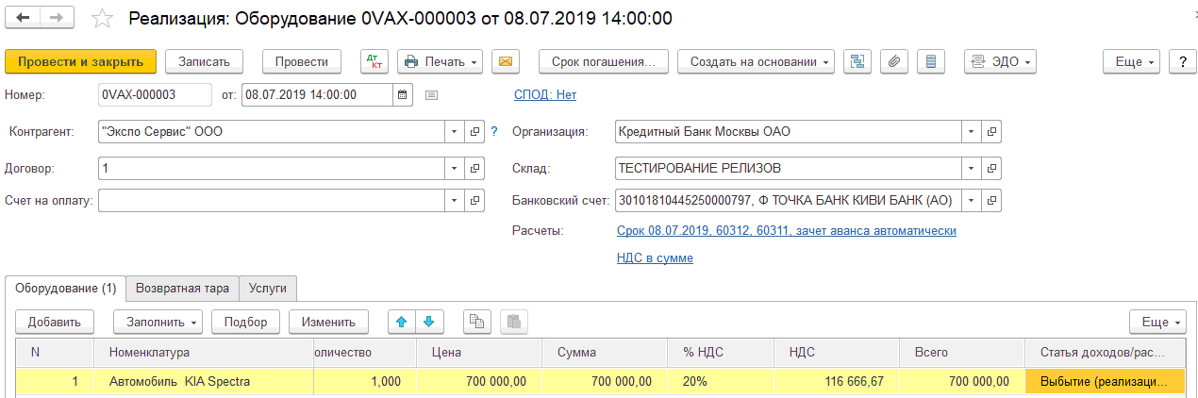
Task: Click the Счет на оплату input field
Action: click(x=271, y=201)
